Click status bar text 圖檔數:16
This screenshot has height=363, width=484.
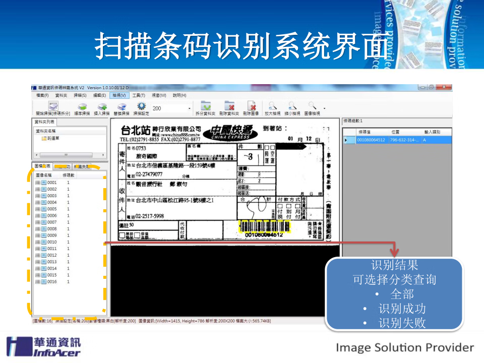[42, 321]
